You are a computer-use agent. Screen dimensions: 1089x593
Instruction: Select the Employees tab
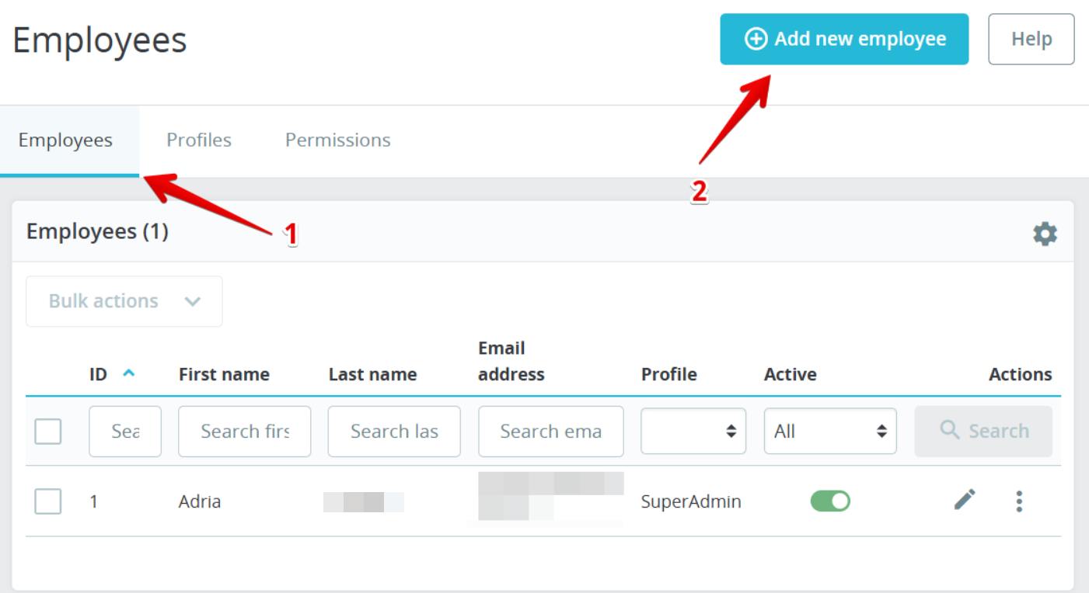pos(66,140)
